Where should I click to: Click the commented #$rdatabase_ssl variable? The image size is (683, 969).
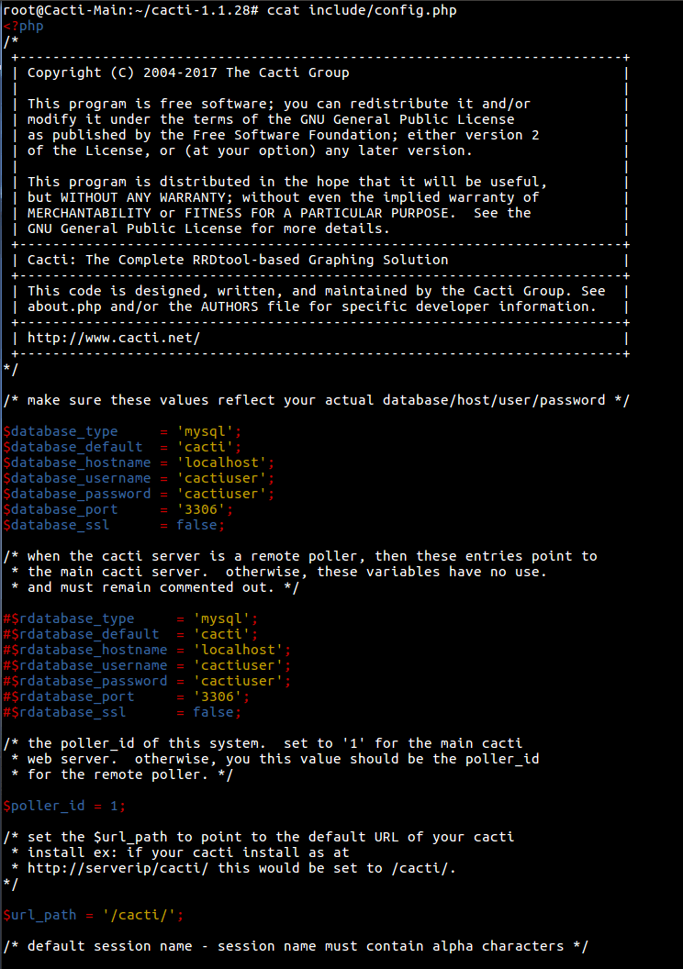(65, 712)
